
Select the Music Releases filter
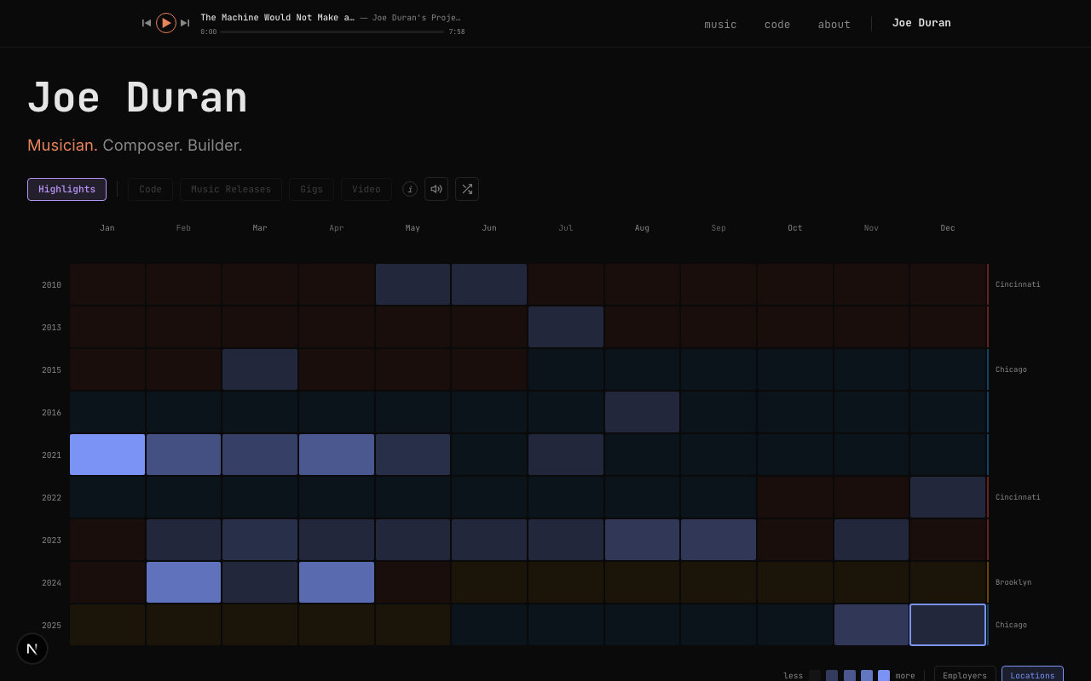(x=230, y=189)
